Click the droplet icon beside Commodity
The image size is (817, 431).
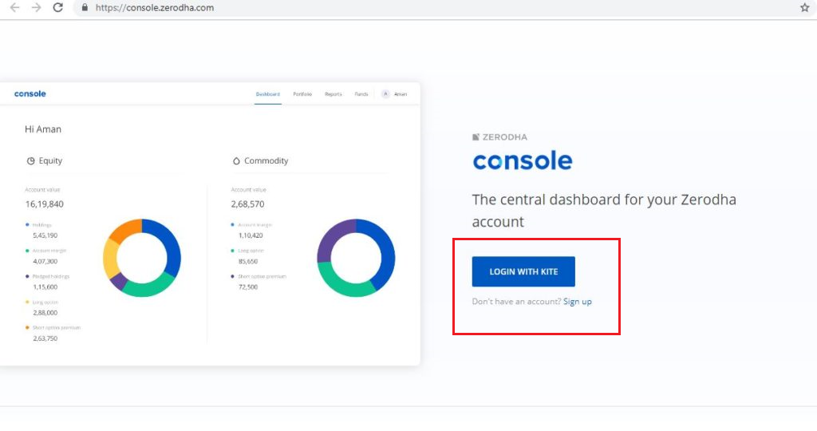pos(236,161)
